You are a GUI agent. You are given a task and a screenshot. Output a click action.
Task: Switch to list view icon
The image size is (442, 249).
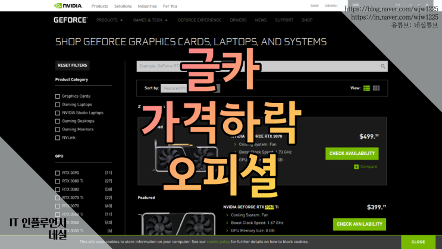click(366, 88)
